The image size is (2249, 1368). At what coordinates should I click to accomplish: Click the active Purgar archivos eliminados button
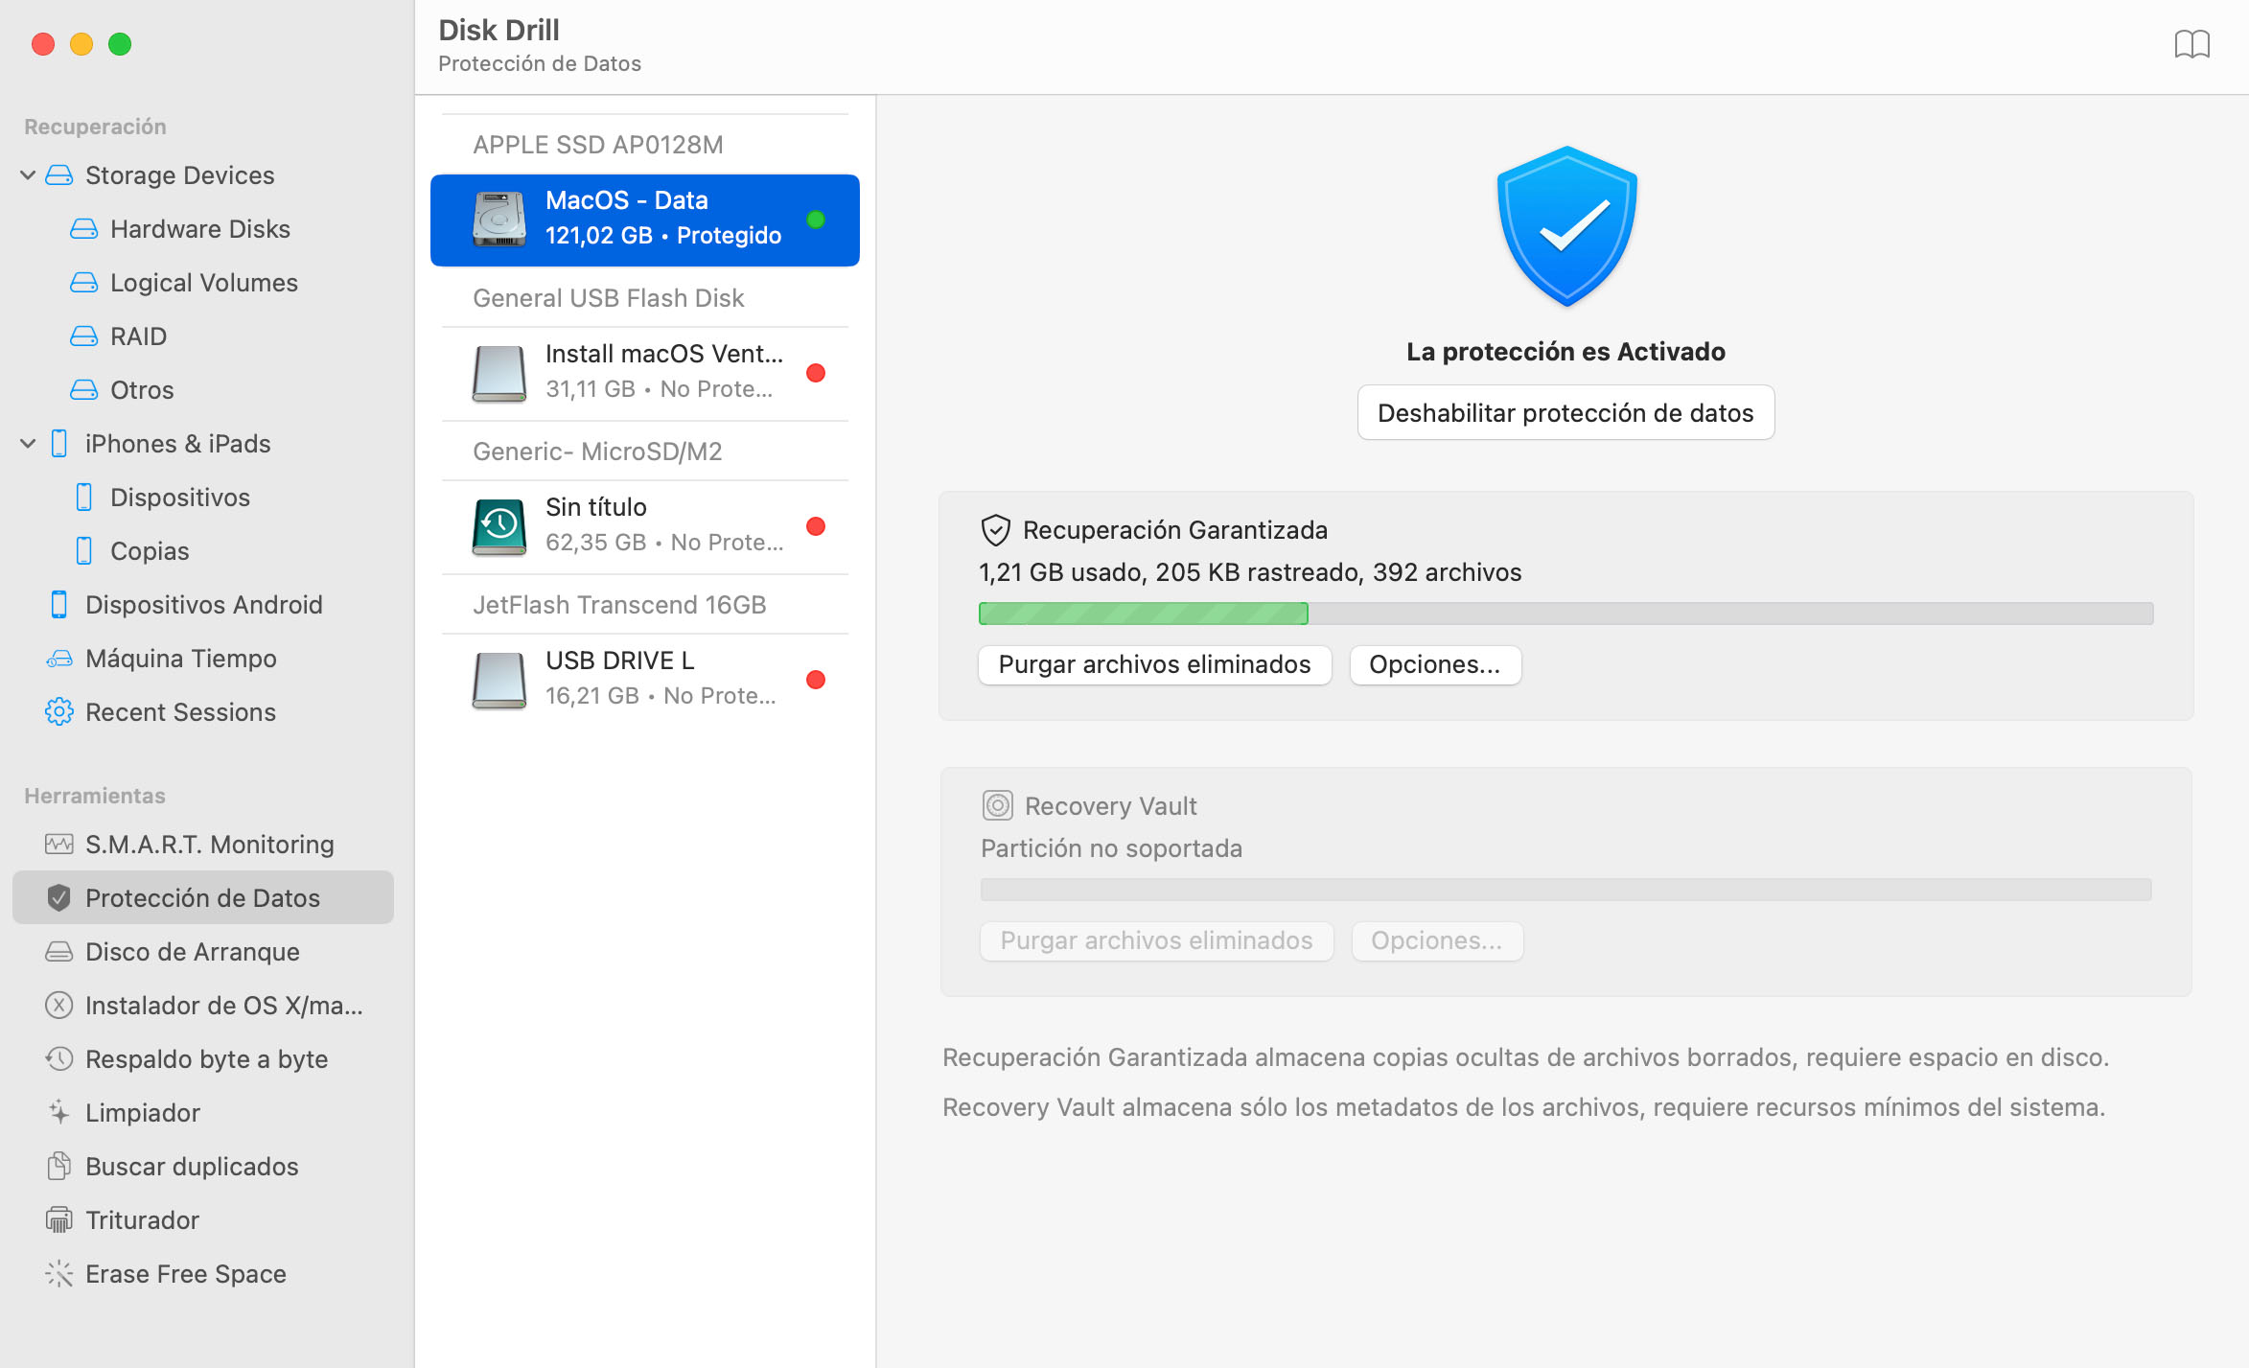pyautogui.click(x=1154, y=664)
